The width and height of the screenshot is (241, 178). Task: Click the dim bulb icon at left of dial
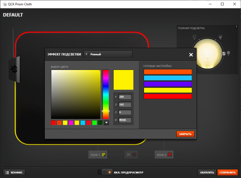195,37
